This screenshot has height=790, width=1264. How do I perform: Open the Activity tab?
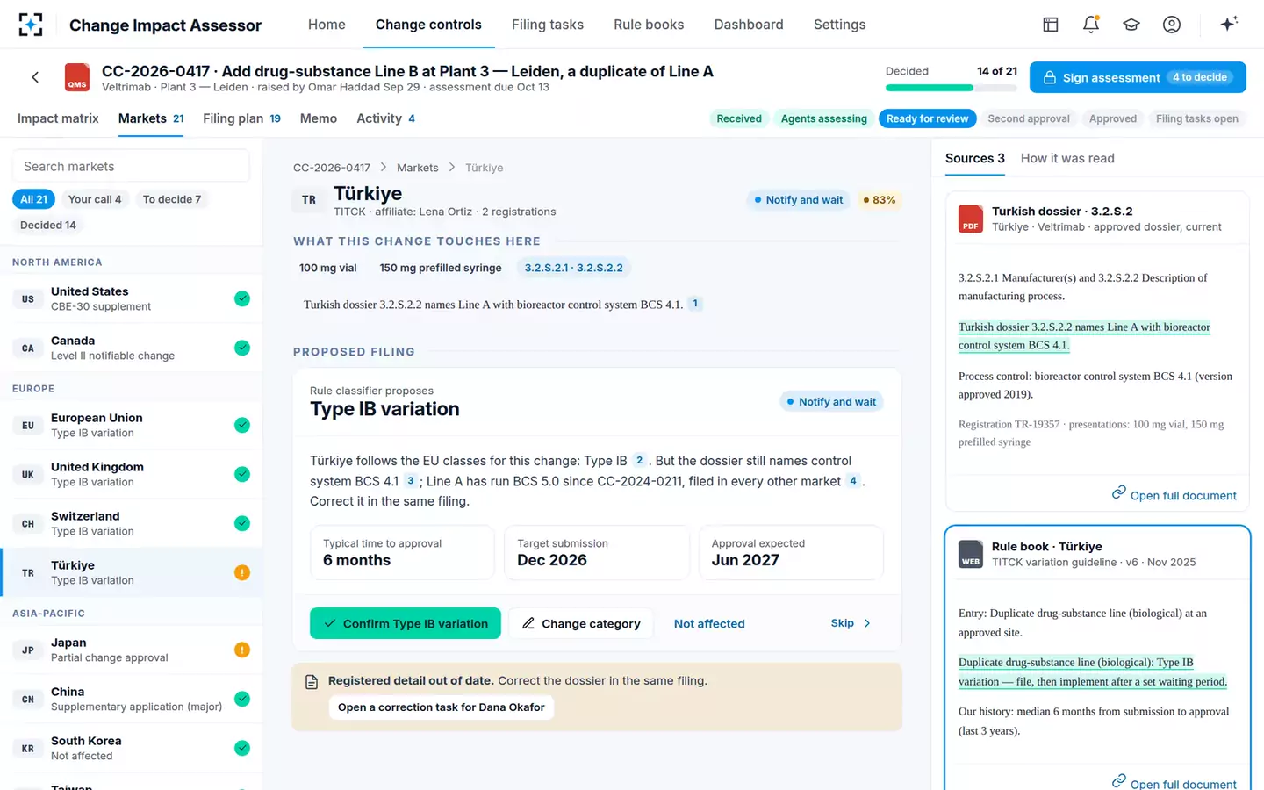click(x=386, y=118)
